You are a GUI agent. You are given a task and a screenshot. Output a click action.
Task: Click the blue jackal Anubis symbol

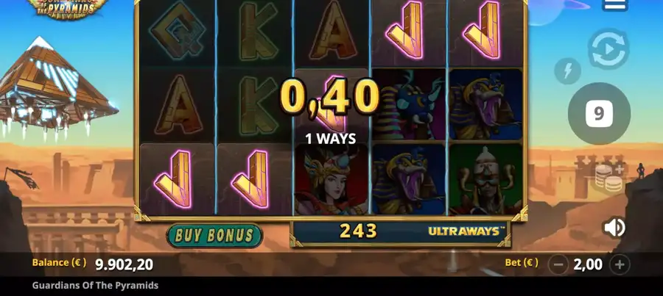[x=409, y=104]
